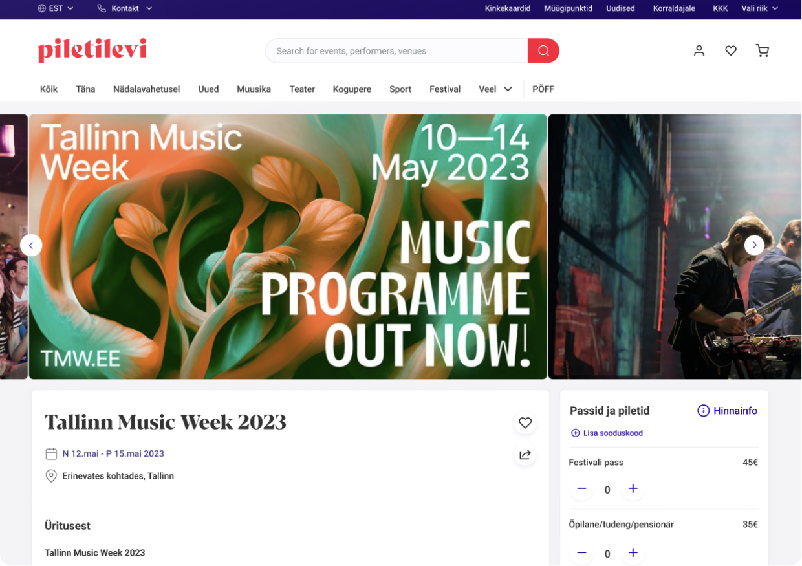The image size is (802, 566).
Task: Open the Festival category
Action: (445, 89)
